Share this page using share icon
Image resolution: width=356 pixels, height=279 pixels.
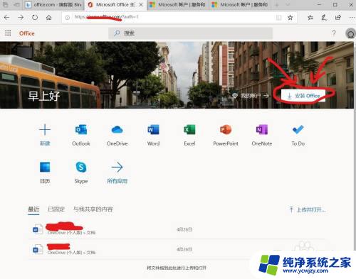tap(338, 17)
